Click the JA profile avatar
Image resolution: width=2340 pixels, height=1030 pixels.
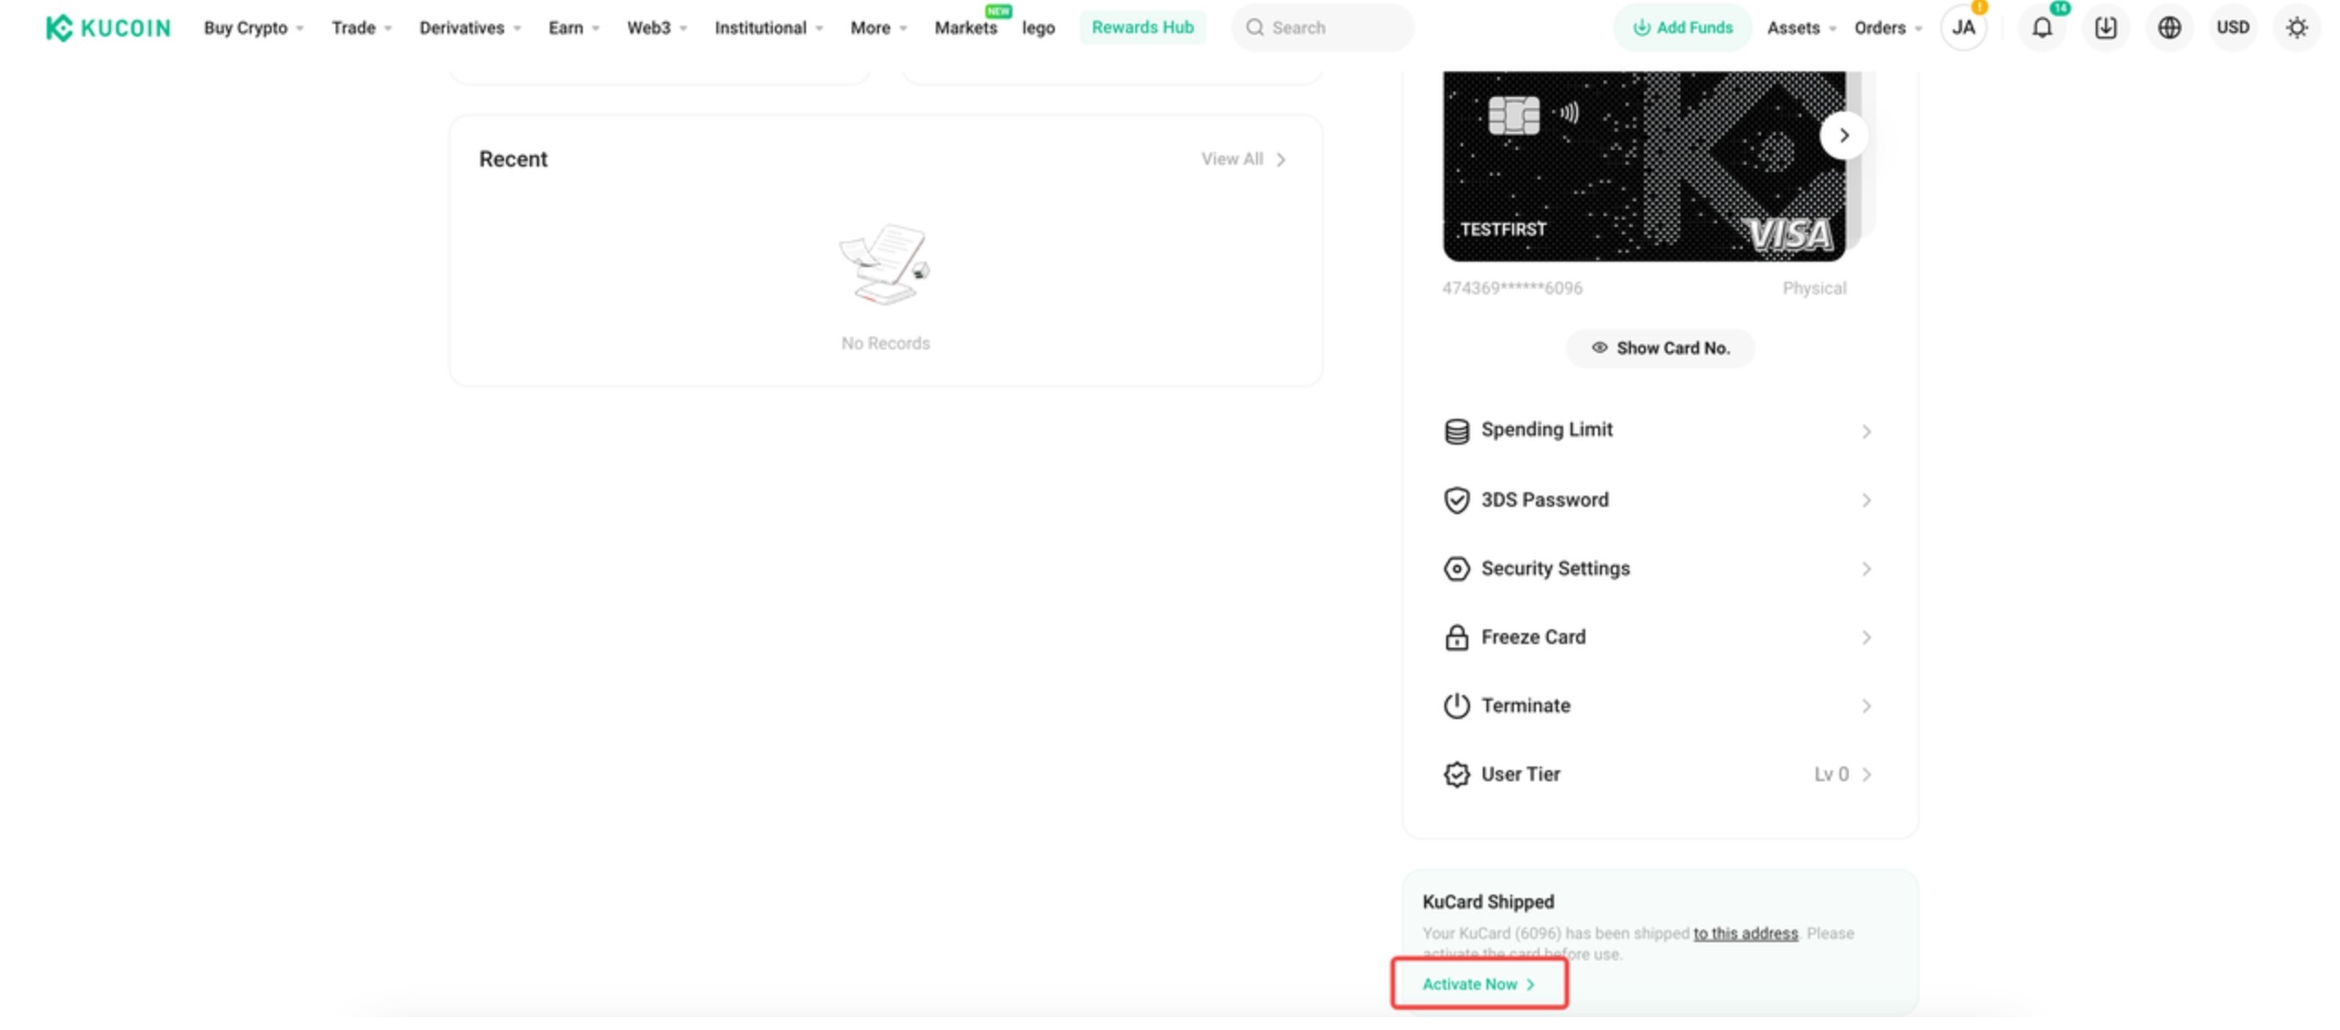pos(1962,27)
